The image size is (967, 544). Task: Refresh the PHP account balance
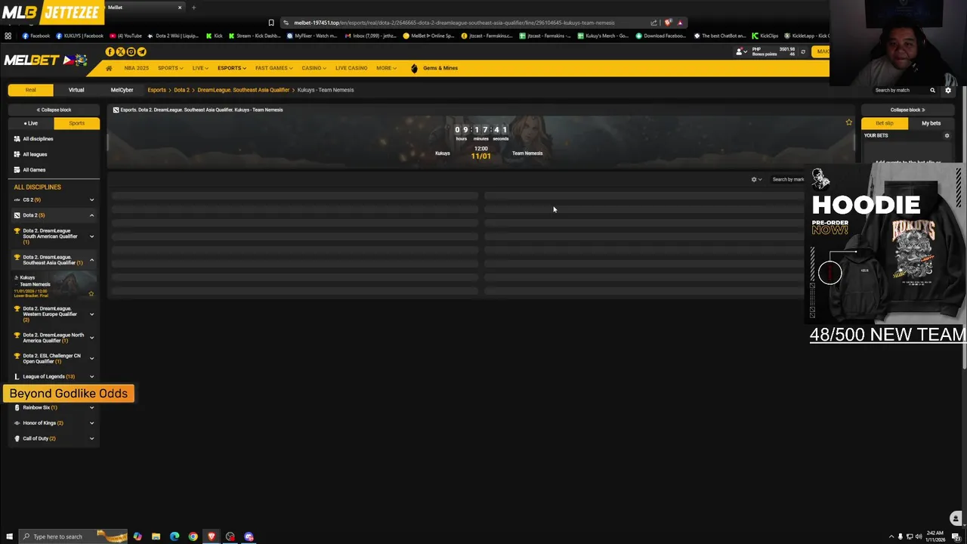pos(803,51)
